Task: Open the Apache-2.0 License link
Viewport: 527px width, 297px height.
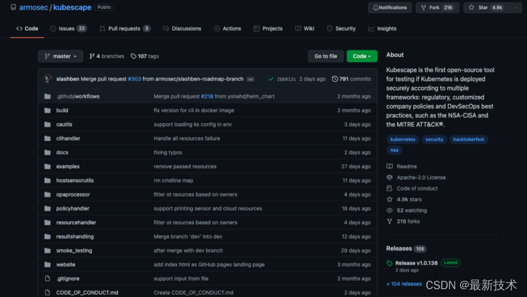Action: 416,177
